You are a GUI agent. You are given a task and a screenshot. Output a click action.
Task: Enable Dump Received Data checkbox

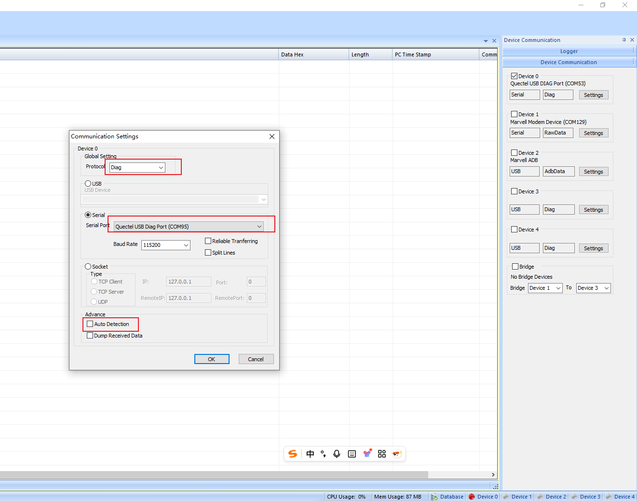point(90,336)
